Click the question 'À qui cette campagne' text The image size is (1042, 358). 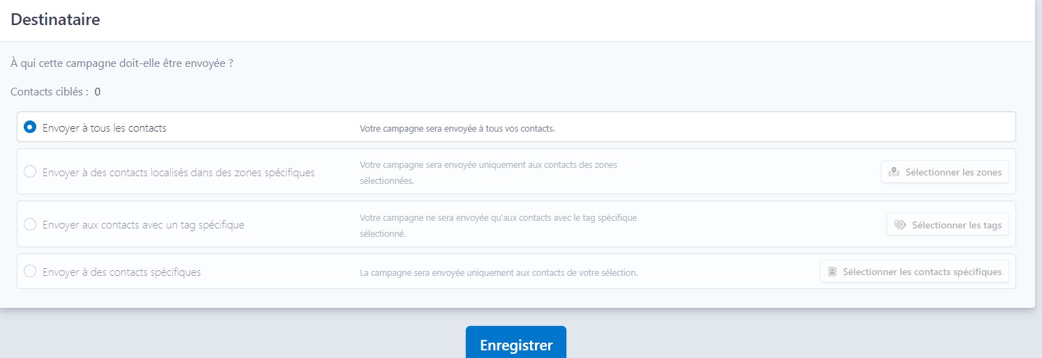pos(122,63)
